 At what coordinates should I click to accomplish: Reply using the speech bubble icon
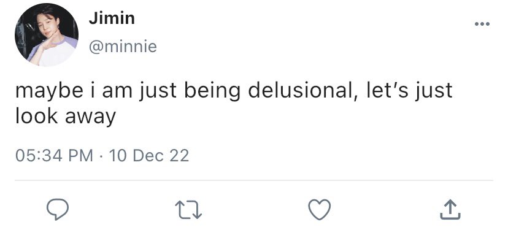point(58,210)
